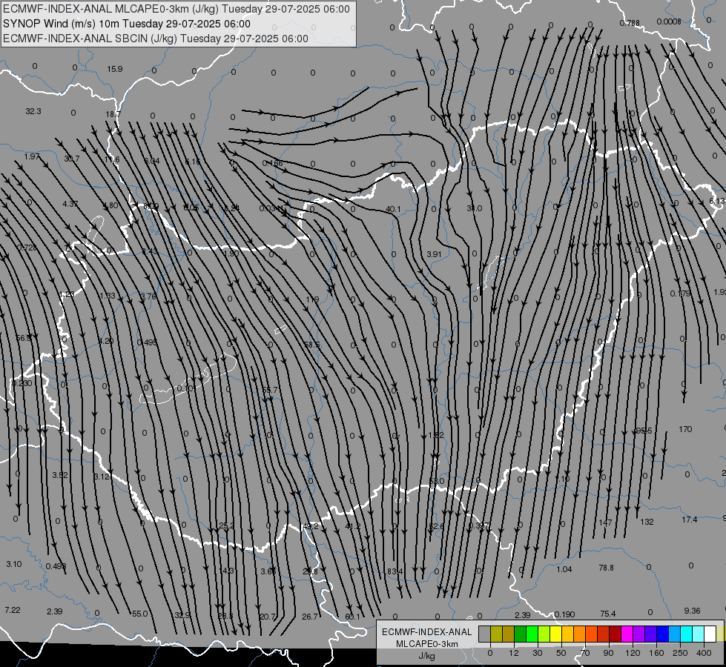
Task: Click the 18.7 map value
Action: (113, 114)
